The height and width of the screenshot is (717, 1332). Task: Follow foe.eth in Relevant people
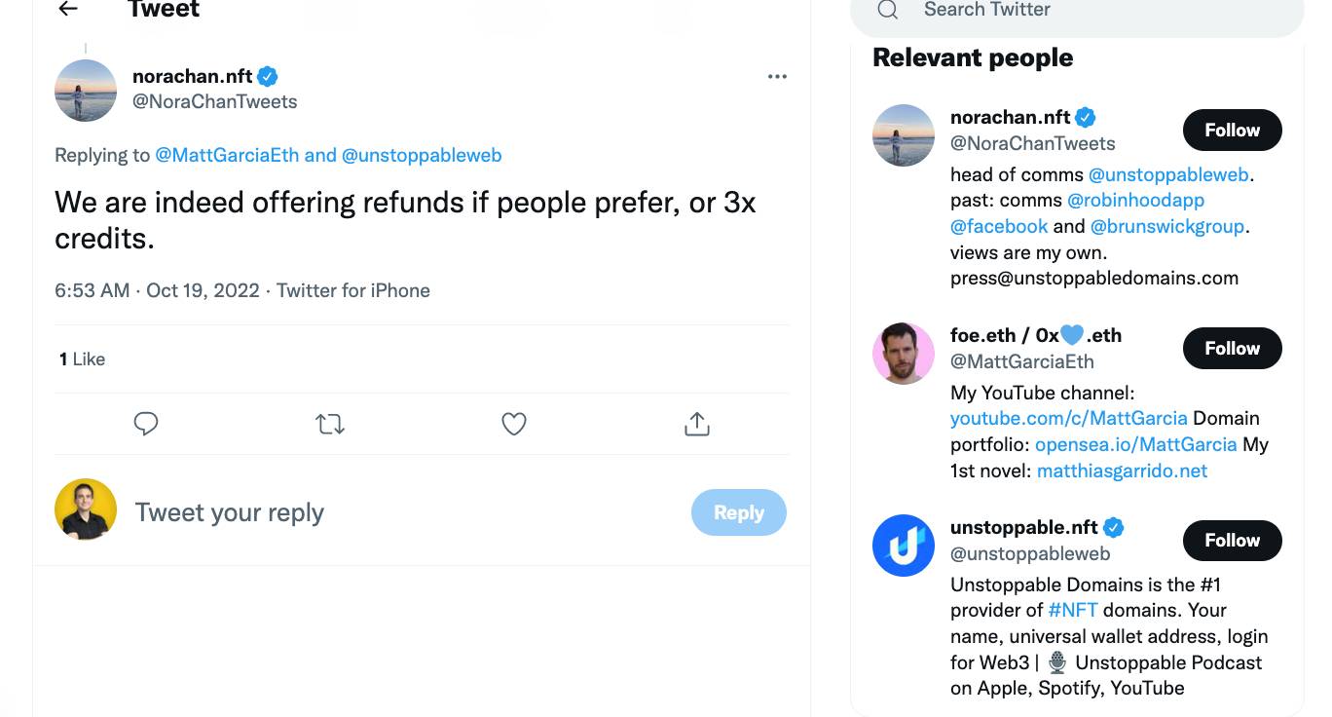click(x=1232, y=349)
